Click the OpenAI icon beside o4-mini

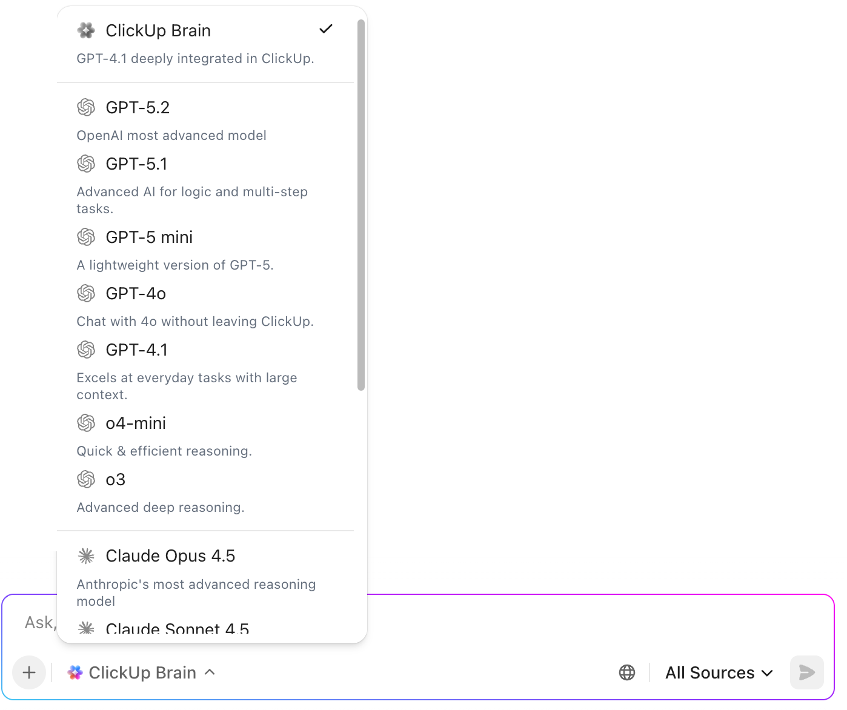[87, 423]
